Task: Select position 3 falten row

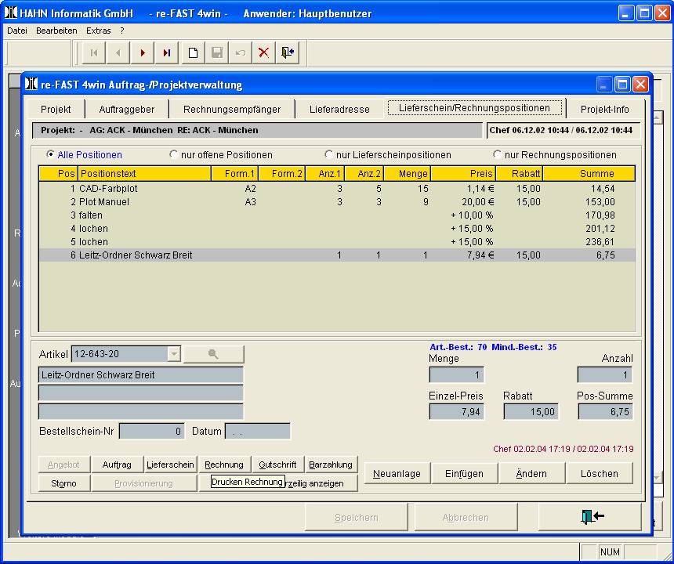Action: [x=337, y=215]
